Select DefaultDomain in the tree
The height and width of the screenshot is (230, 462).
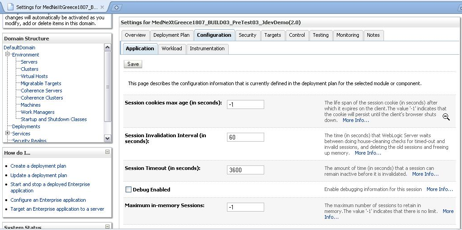19,48
